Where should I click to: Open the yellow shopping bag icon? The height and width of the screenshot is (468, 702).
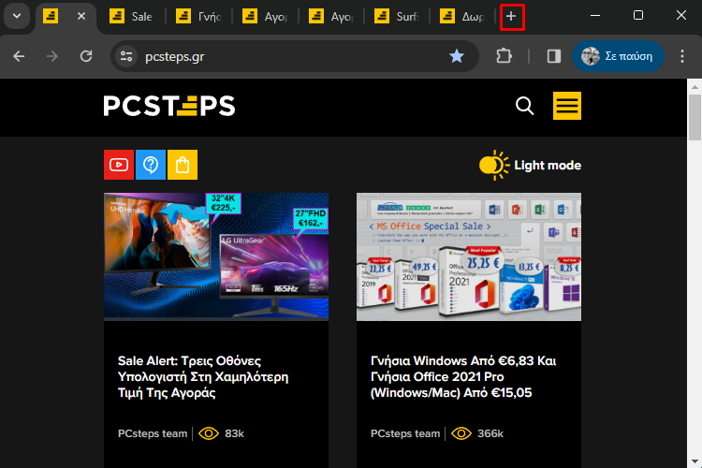click(x=183, y=165)
